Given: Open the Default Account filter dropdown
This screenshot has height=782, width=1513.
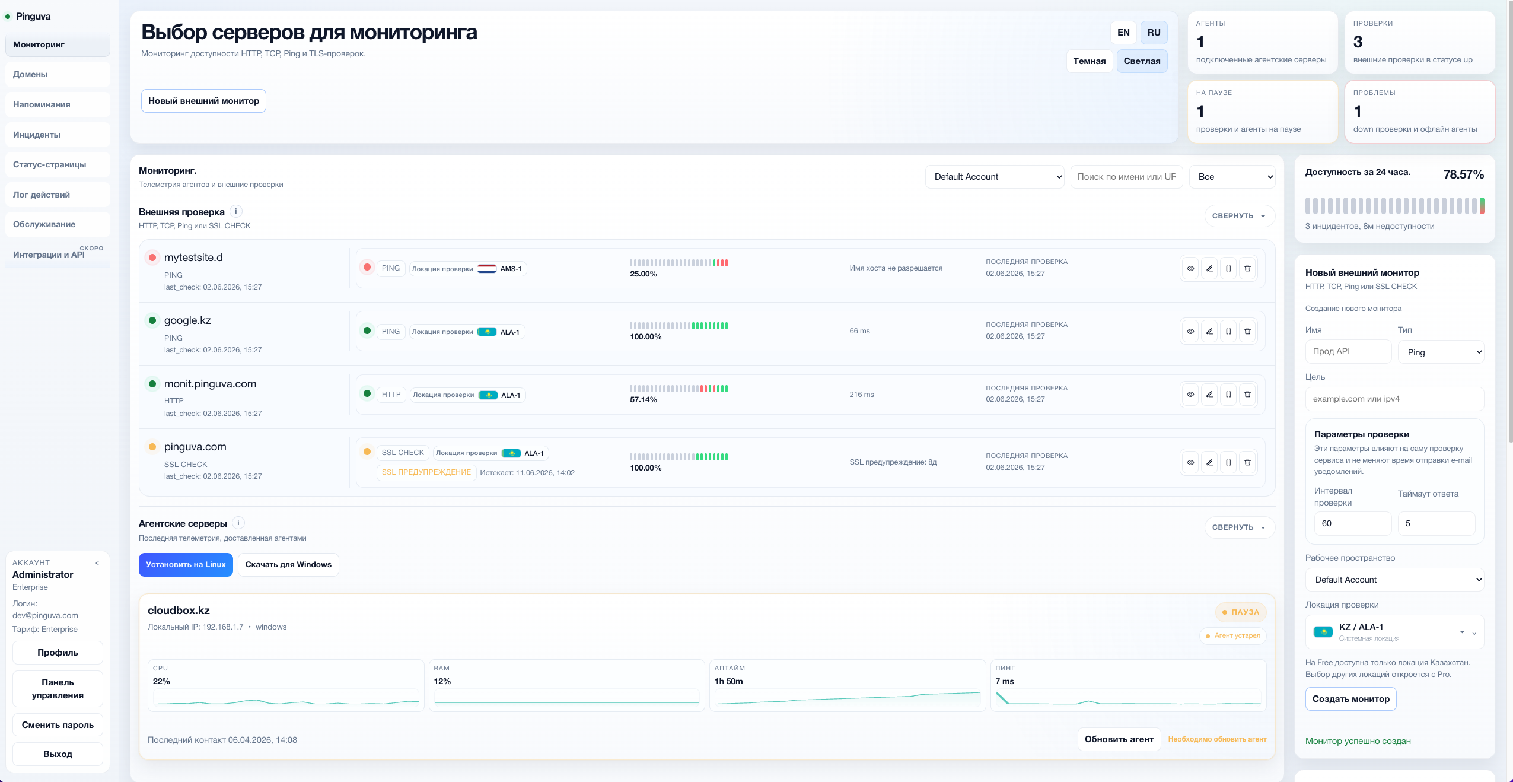Looking at the screenshot, I should pos(995,177).
